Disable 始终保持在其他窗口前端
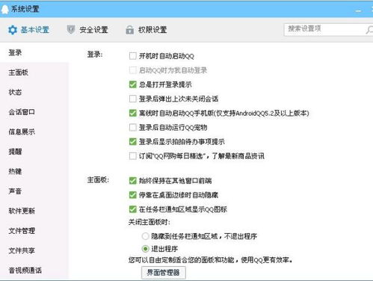 (133, 181)
